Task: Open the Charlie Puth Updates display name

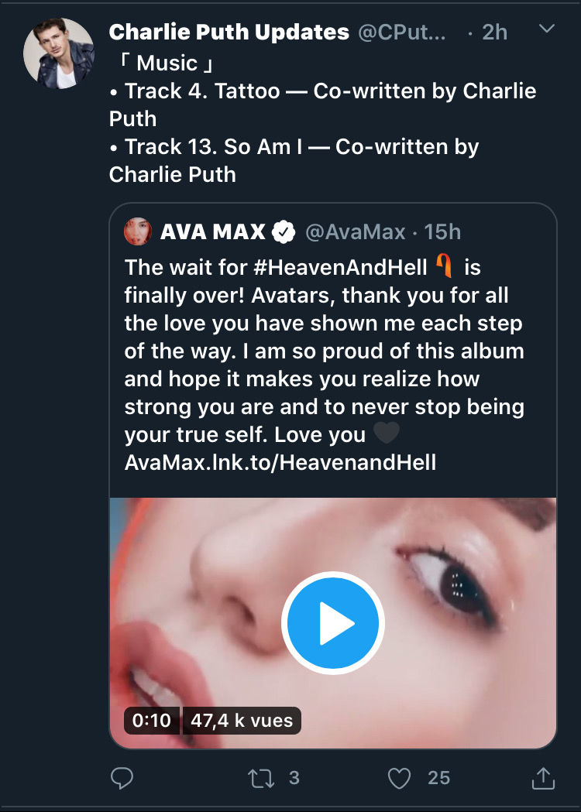Action: click(229, 33)
